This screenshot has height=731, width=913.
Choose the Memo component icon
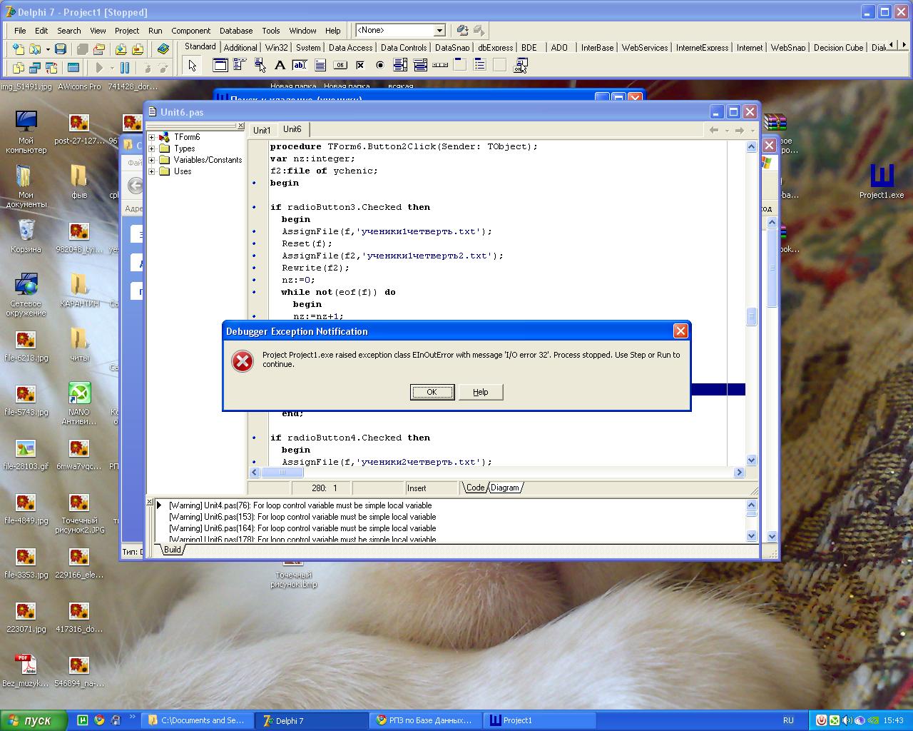[x=320, y=66]
